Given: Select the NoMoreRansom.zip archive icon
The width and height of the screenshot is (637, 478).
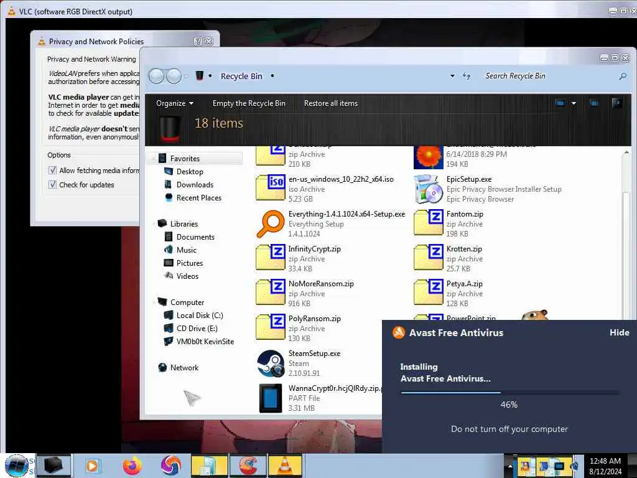Looking at the screenshot, I should pos(271,293).
